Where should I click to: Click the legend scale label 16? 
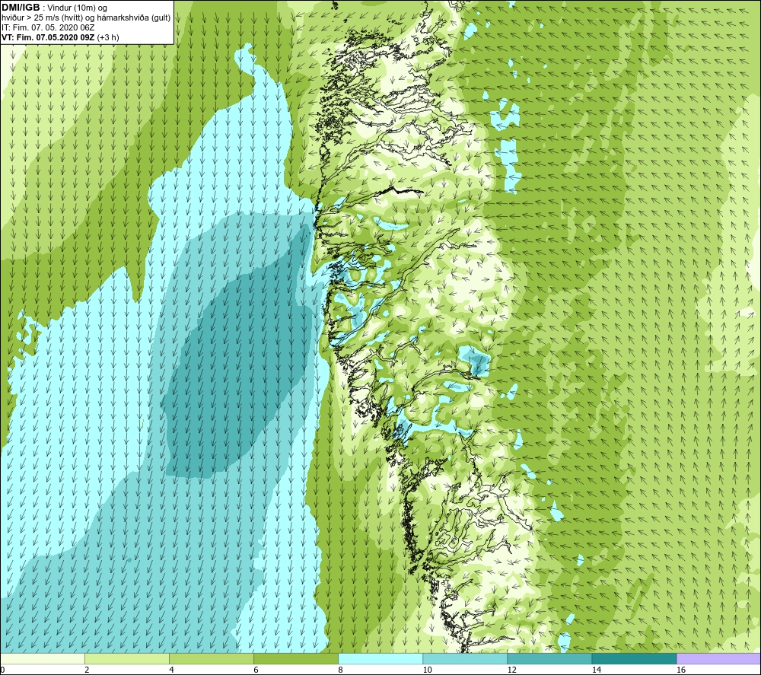(681, 670)
